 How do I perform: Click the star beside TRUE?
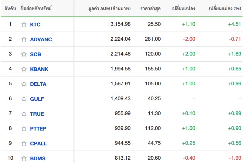24,114
